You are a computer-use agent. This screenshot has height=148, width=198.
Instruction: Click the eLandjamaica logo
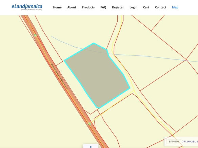(27, 7)
